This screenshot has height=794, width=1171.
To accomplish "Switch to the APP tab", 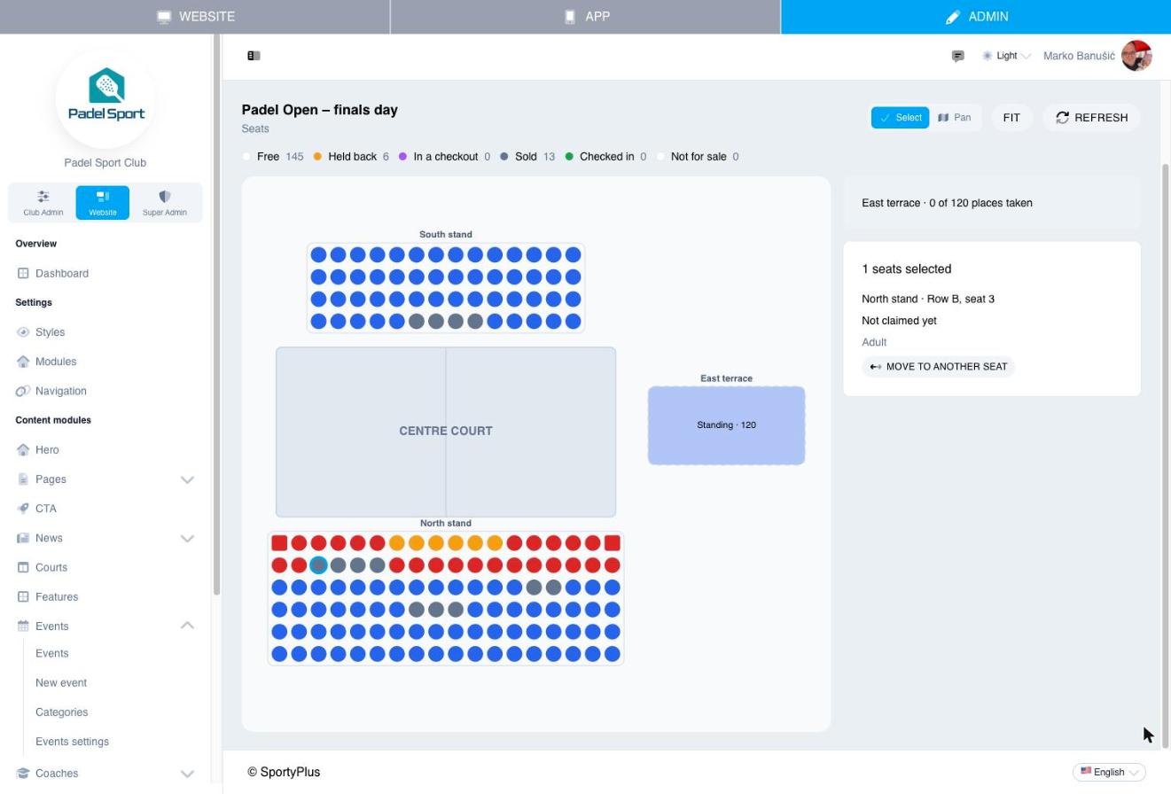I will 585,17.
